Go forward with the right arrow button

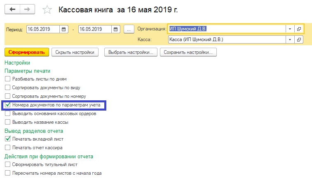[27, 9]
